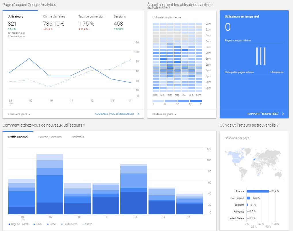Click the "Utilisateurs par heure" heading
Viewport: 293px width, 231px height.
point(167,17)
